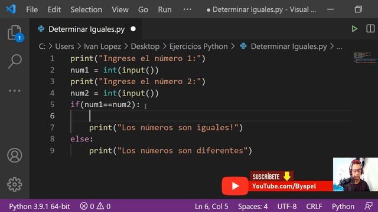Open the feedback icon in the status bar

(x=369, y=206)
